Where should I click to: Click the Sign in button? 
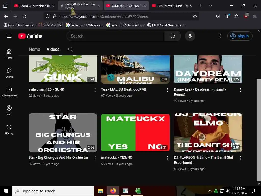click(x=240, y=36)
